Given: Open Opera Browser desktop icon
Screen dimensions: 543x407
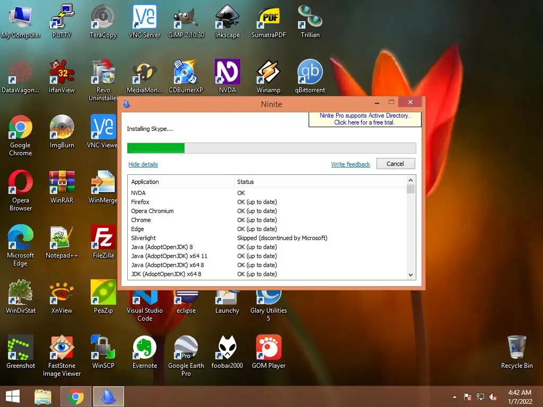Looking at the screenshot, I should (x=21, y=190).
